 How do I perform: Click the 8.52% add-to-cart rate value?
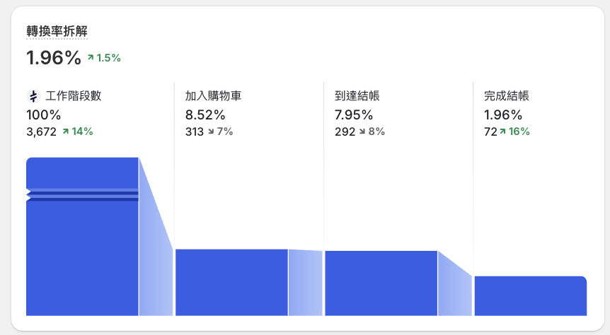205,115
